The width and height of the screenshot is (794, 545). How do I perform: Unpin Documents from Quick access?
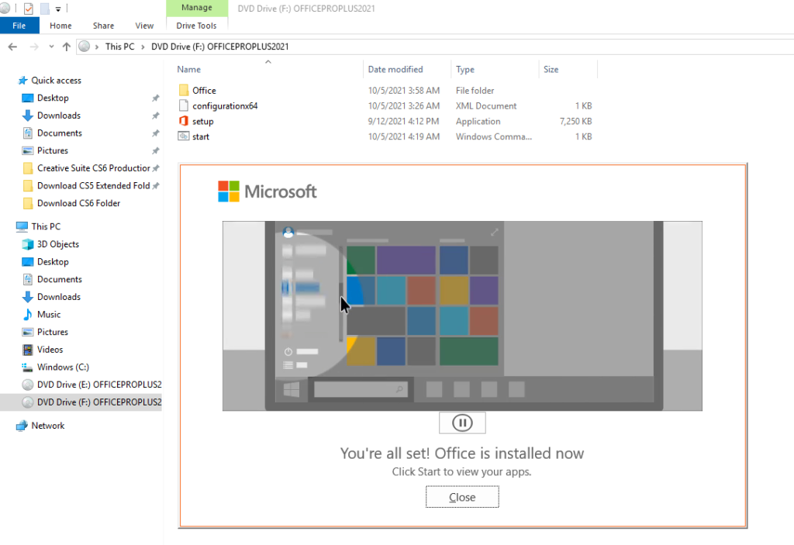(x=155, y=133)
